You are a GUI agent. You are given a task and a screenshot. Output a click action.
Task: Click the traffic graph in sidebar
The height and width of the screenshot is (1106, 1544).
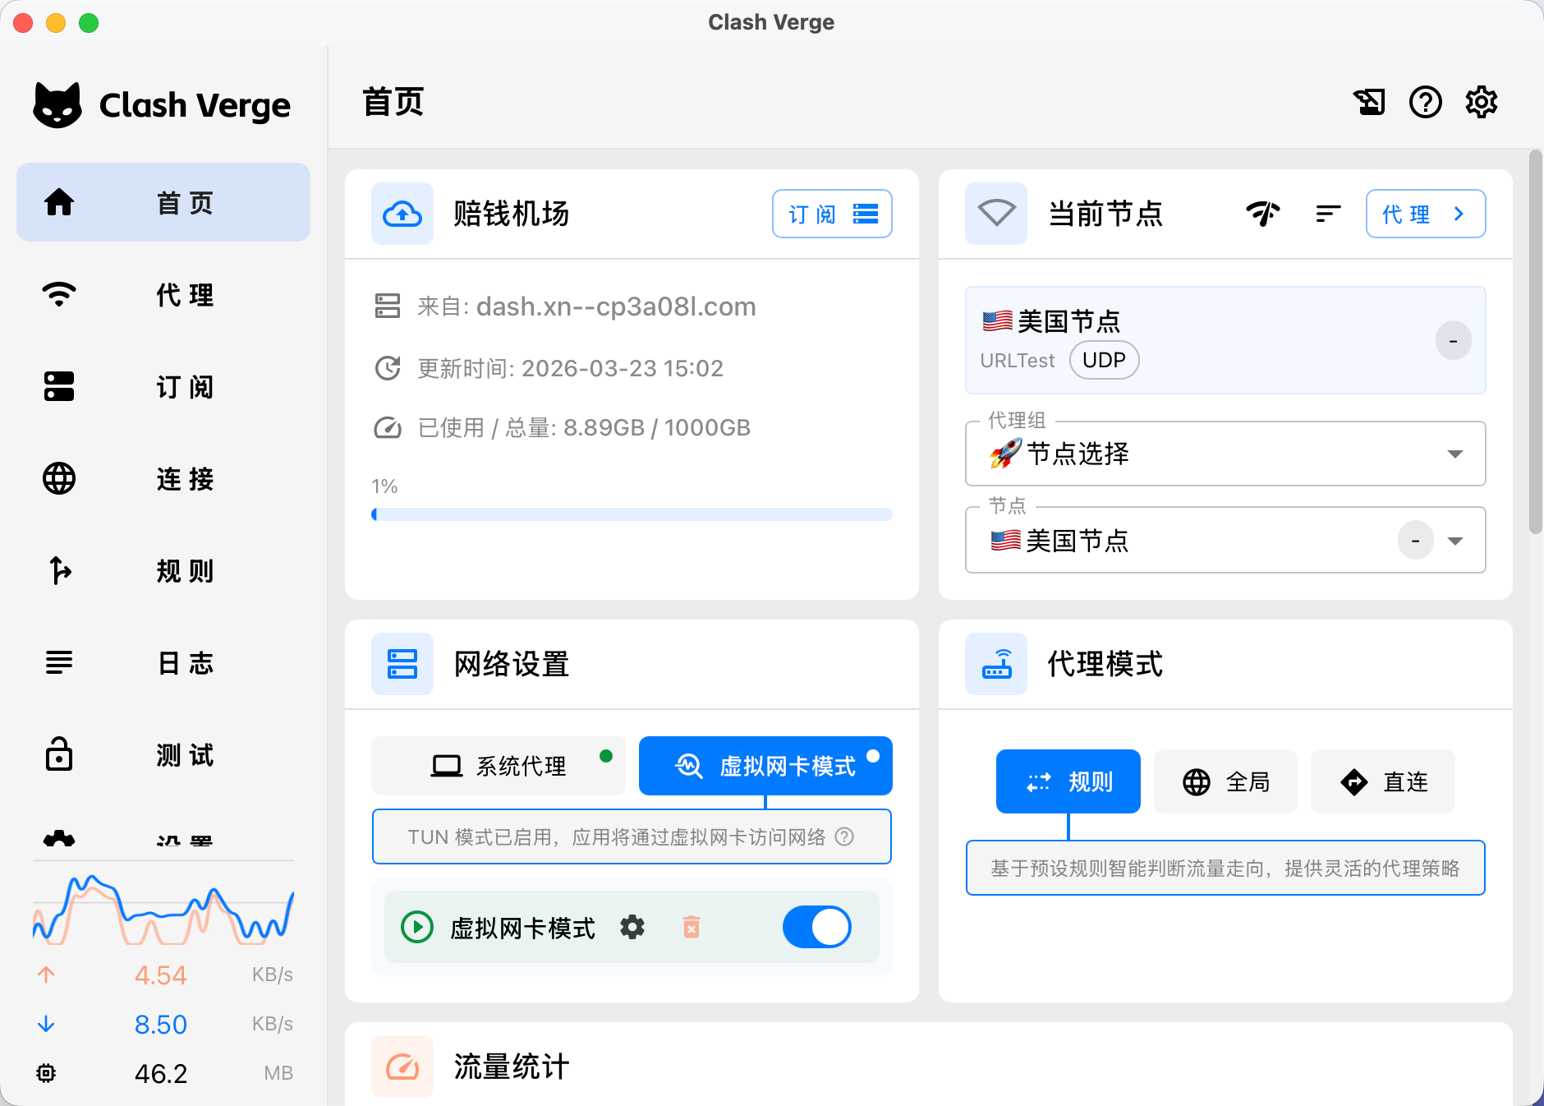click(163, 909)
